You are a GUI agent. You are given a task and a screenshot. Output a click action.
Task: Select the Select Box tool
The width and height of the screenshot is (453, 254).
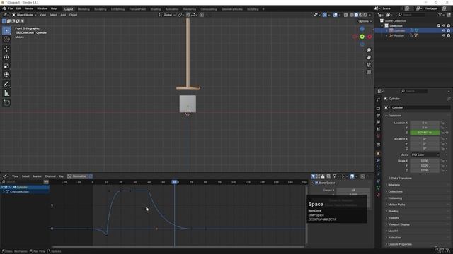[6, 30]
